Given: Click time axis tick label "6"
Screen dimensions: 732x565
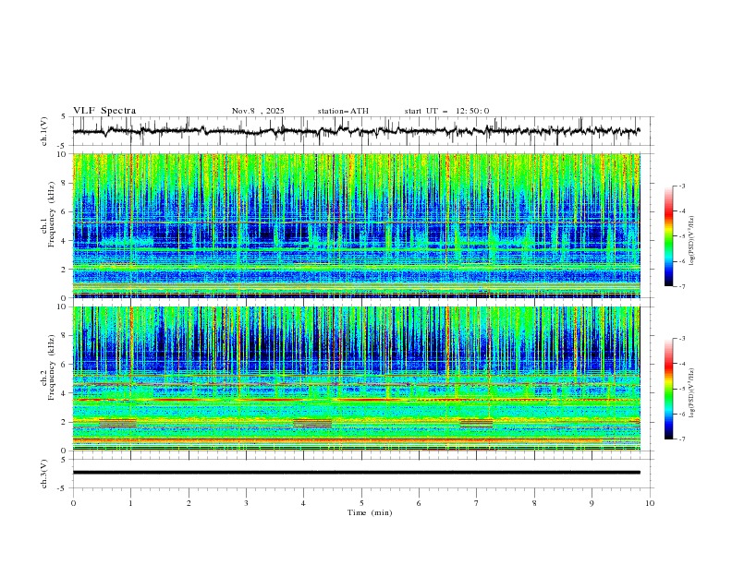Looking at the screenshot, I should [x=419, y=503].
